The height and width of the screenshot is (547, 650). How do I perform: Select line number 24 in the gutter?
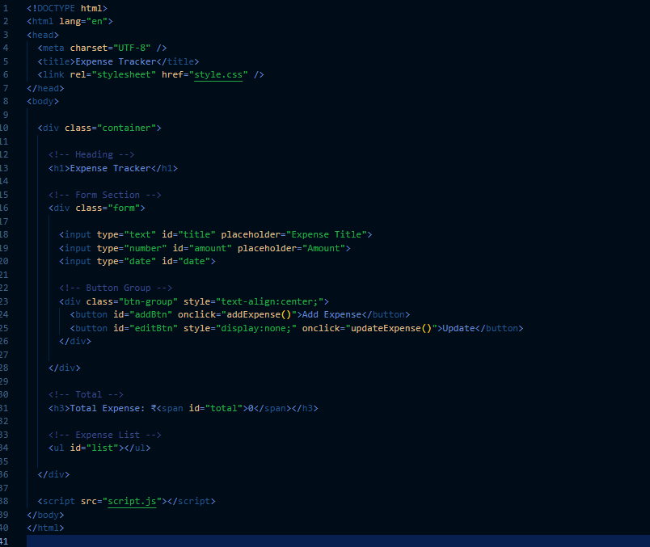(x=6, y=314)
